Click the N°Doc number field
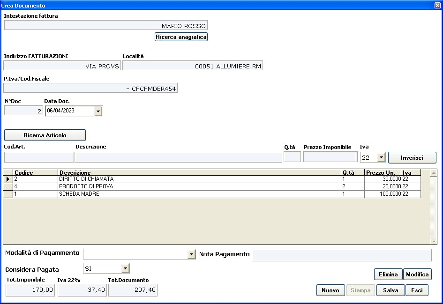 pos(24,111)
